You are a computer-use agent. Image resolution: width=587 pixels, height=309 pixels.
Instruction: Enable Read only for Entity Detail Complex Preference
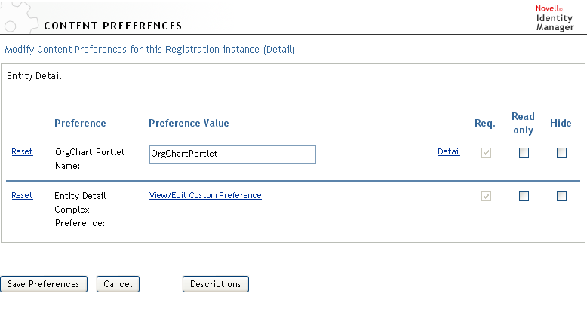(524, 196)
